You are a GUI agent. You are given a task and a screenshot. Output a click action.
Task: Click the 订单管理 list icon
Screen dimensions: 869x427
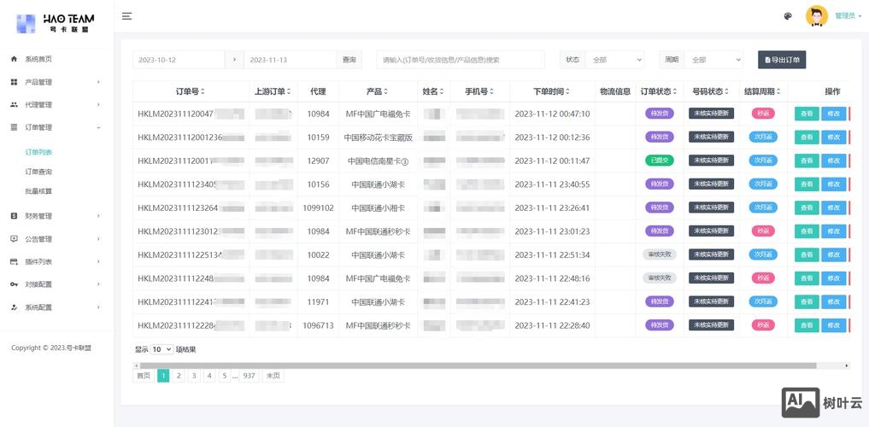[x=15, y=127]
